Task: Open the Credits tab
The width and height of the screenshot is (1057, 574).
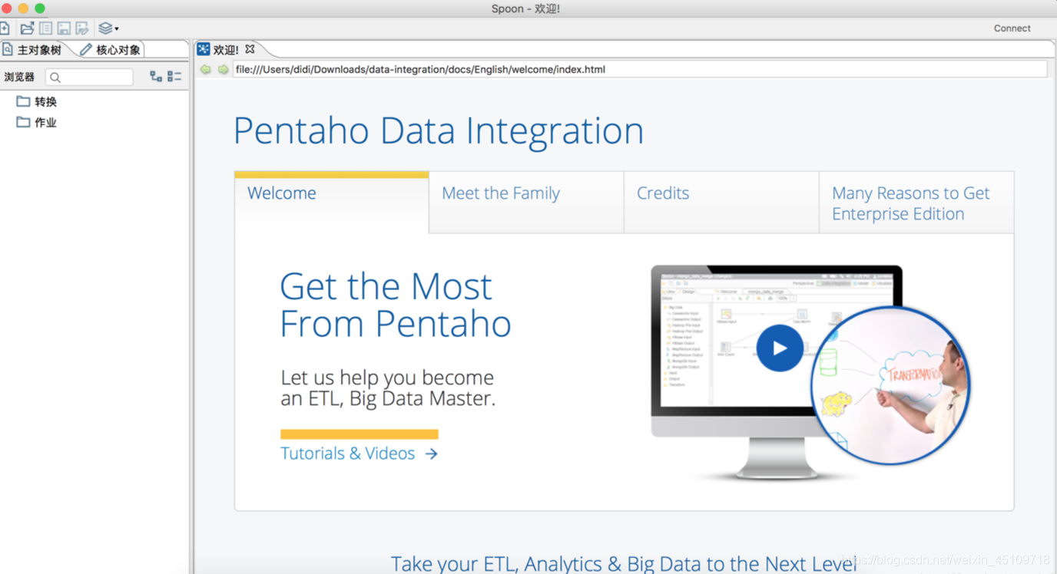Action: pos(721,202)
